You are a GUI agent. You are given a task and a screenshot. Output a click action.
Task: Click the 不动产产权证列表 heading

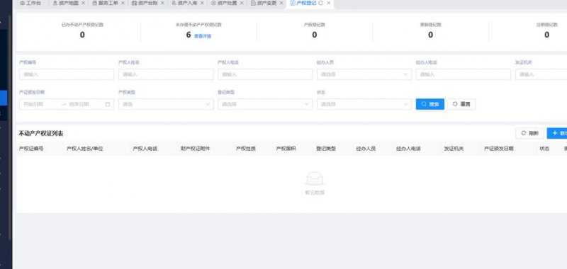pyautogui.click(x=41, y=134)
